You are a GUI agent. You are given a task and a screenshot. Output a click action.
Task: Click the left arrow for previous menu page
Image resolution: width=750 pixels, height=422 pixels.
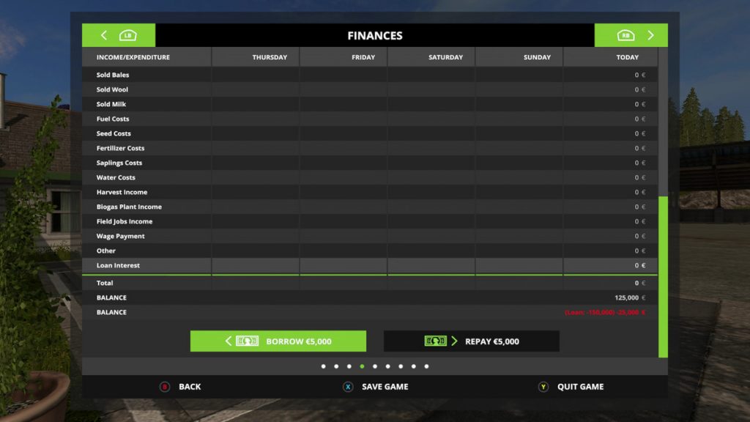click(x=104, y=35)
